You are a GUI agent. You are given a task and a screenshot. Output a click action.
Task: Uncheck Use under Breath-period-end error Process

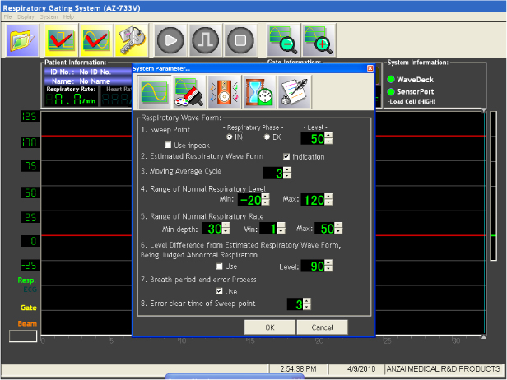[x=218, y=290]
